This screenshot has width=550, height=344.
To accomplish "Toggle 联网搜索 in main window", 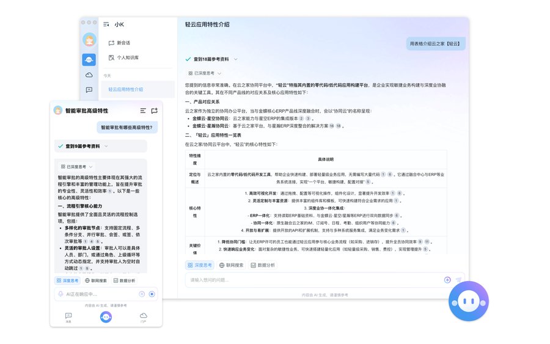I will tap(231, 265).
